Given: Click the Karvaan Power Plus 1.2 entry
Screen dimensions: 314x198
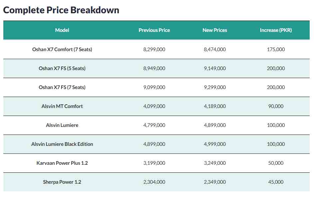Looking at the screenshot, I should 62,163.
